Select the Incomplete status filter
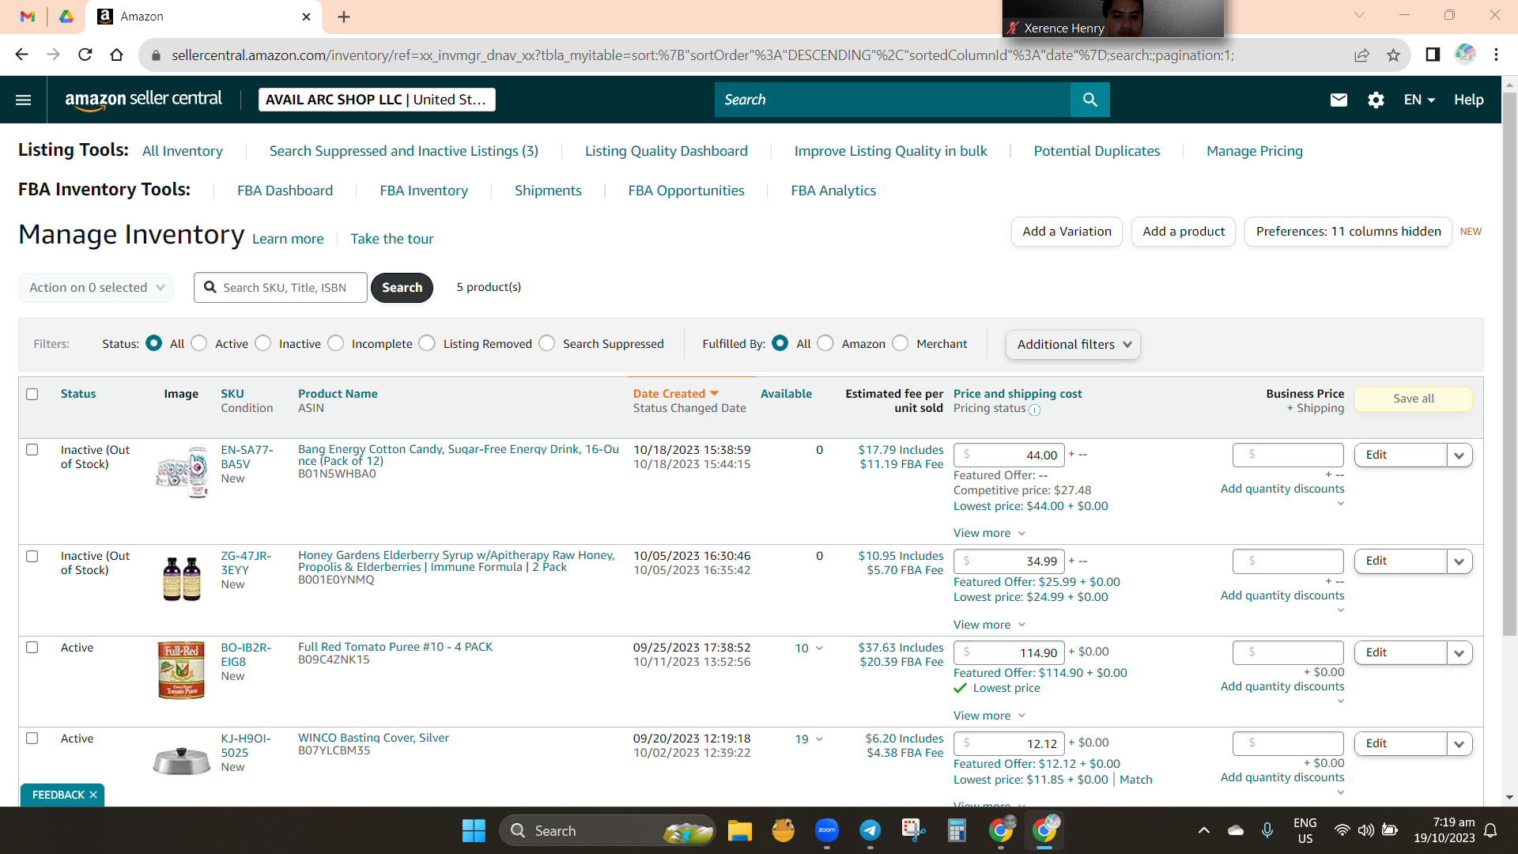 tap(336, 343)
